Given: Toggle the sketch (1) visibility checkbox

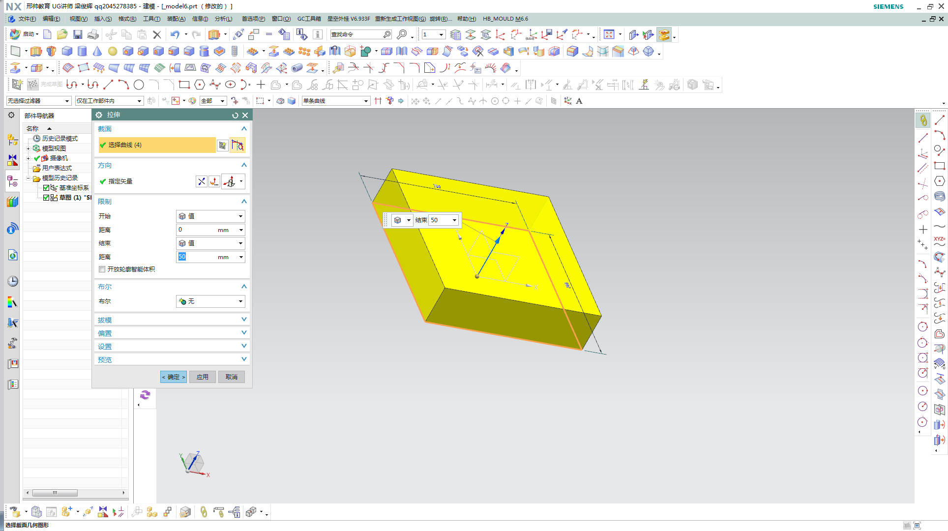Looking at the screenshot, I should [46, 198].
